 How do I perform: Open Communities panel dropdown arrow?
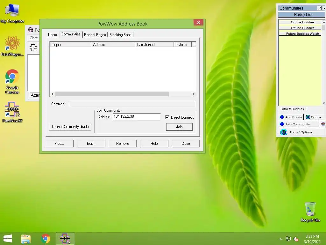pyautogui.click(x=324, y=8)
